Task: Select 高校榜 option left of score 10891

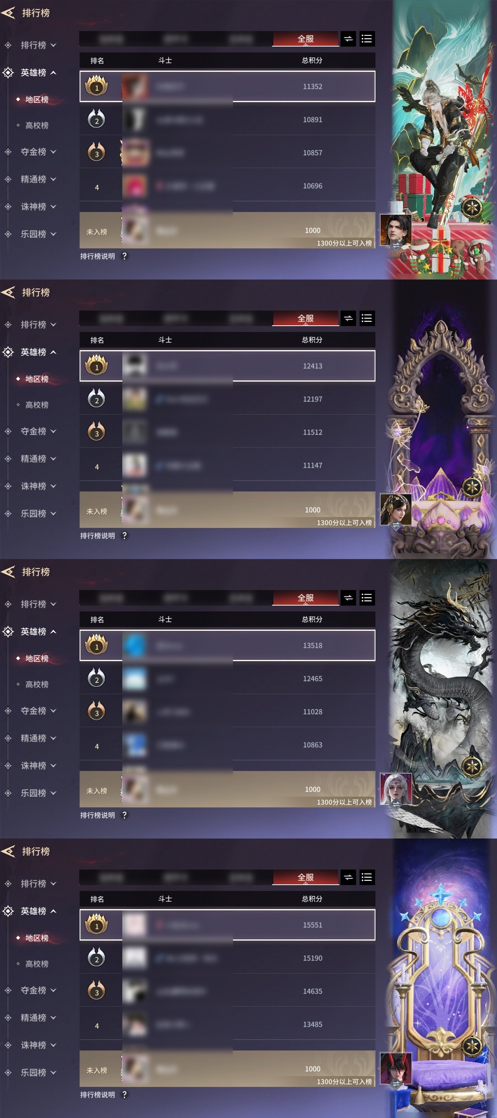Action: point(36,125)
